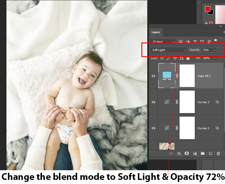
Task: Click the Curves 1 adjustment icon
Action: coord(167,128)
